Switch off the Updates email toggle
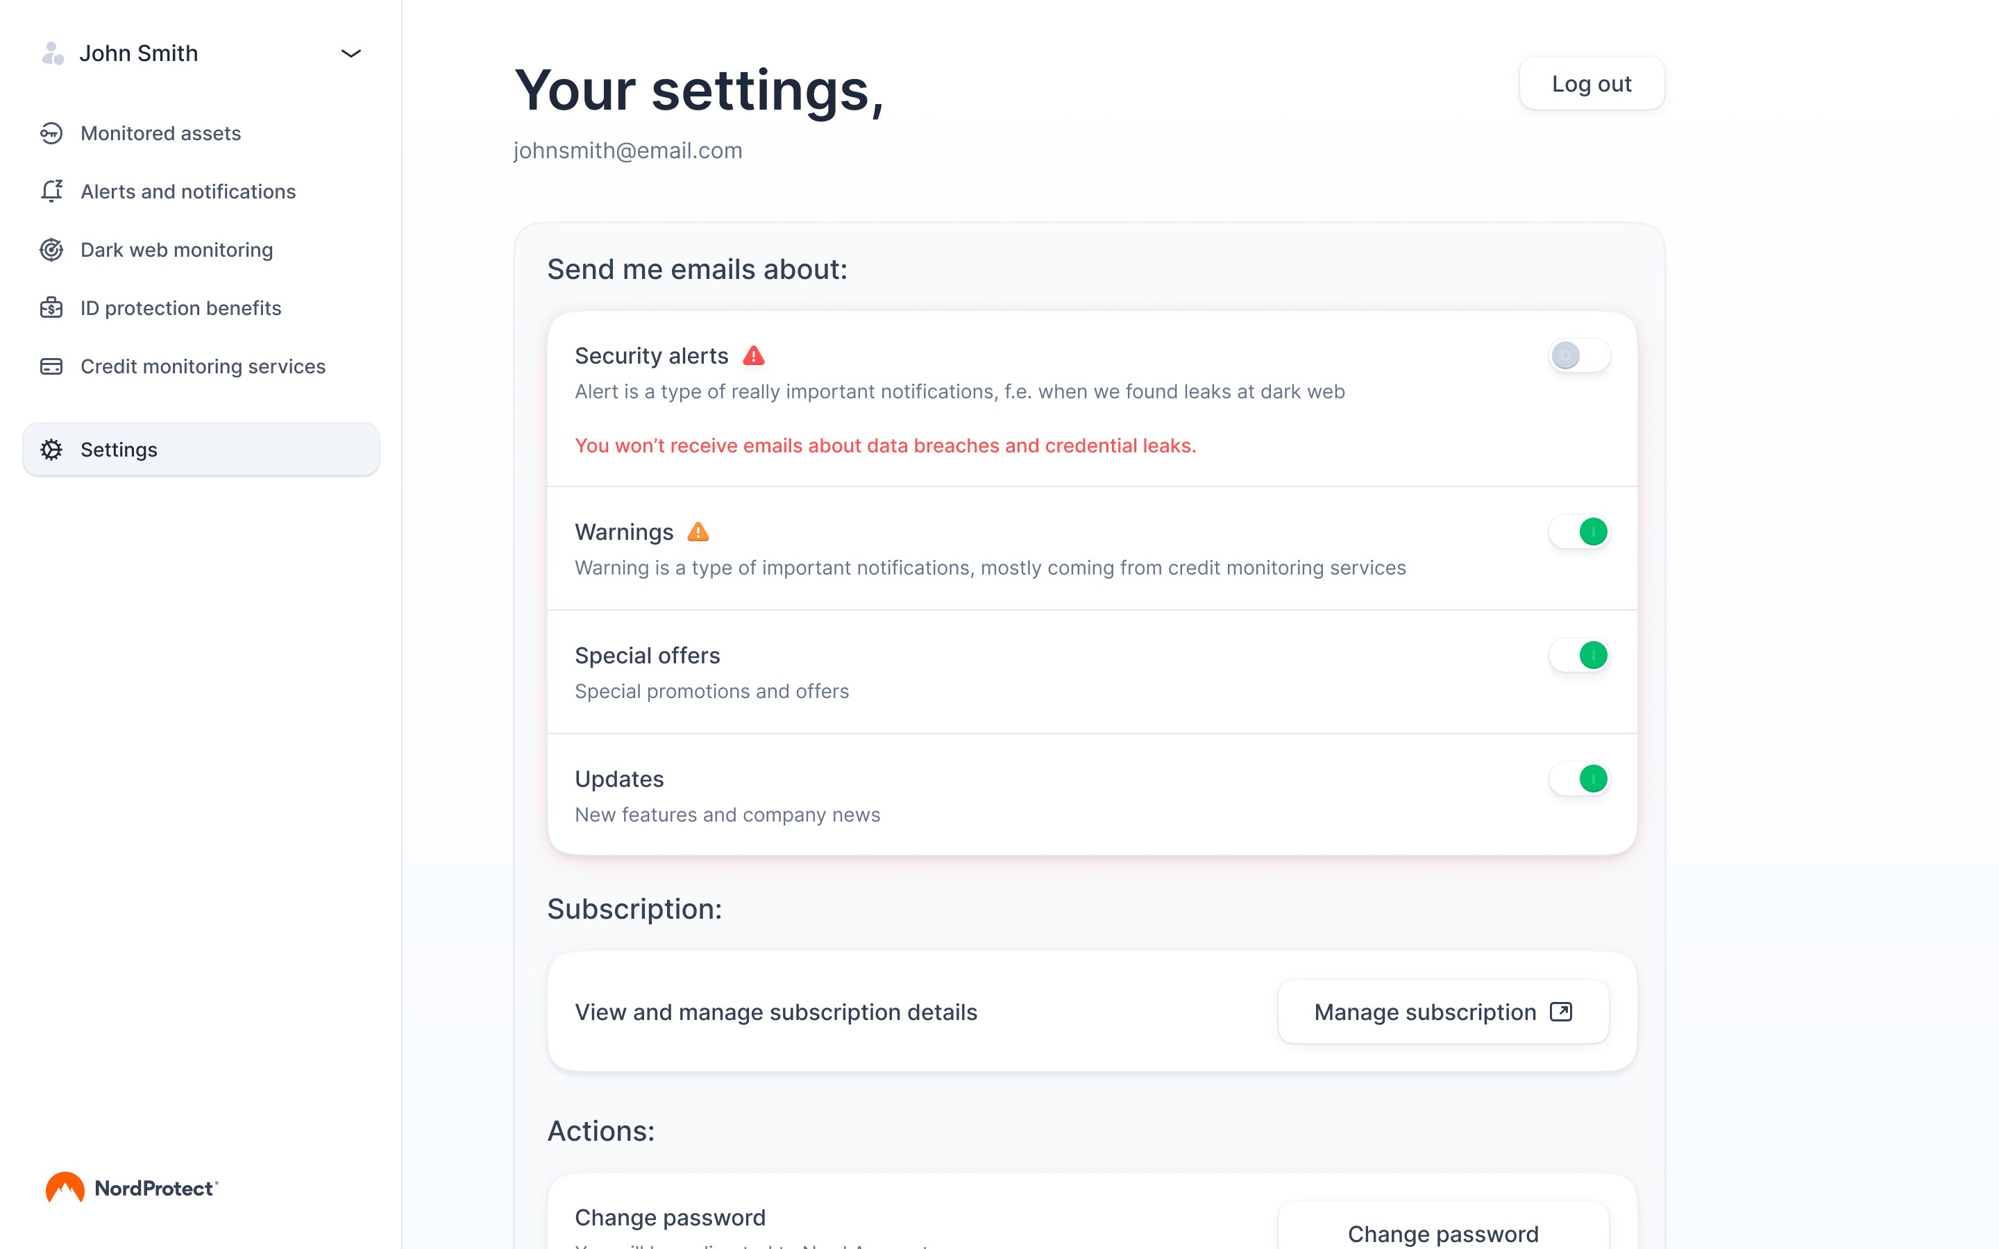1999x1249 pixels. 1578,779
